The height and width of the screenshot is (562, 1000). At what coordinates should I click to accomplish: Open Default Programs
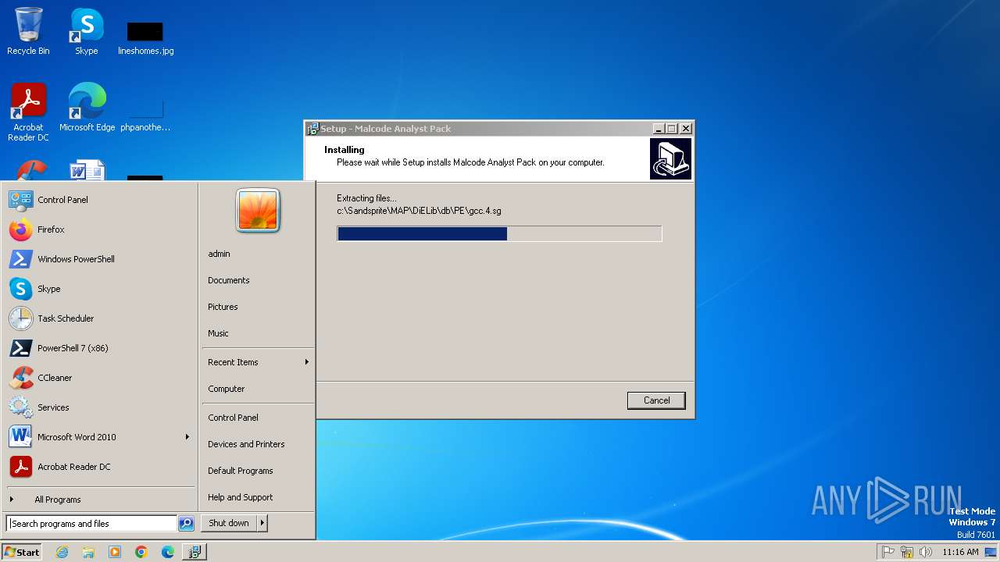click(257, 471)
